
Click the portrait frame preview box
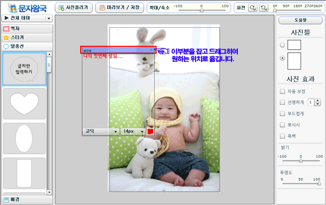coord(294,61)
